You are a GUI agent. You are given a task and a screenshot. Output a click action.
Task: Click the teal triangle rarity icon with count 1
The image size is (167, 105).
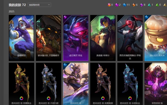(149, 5)
